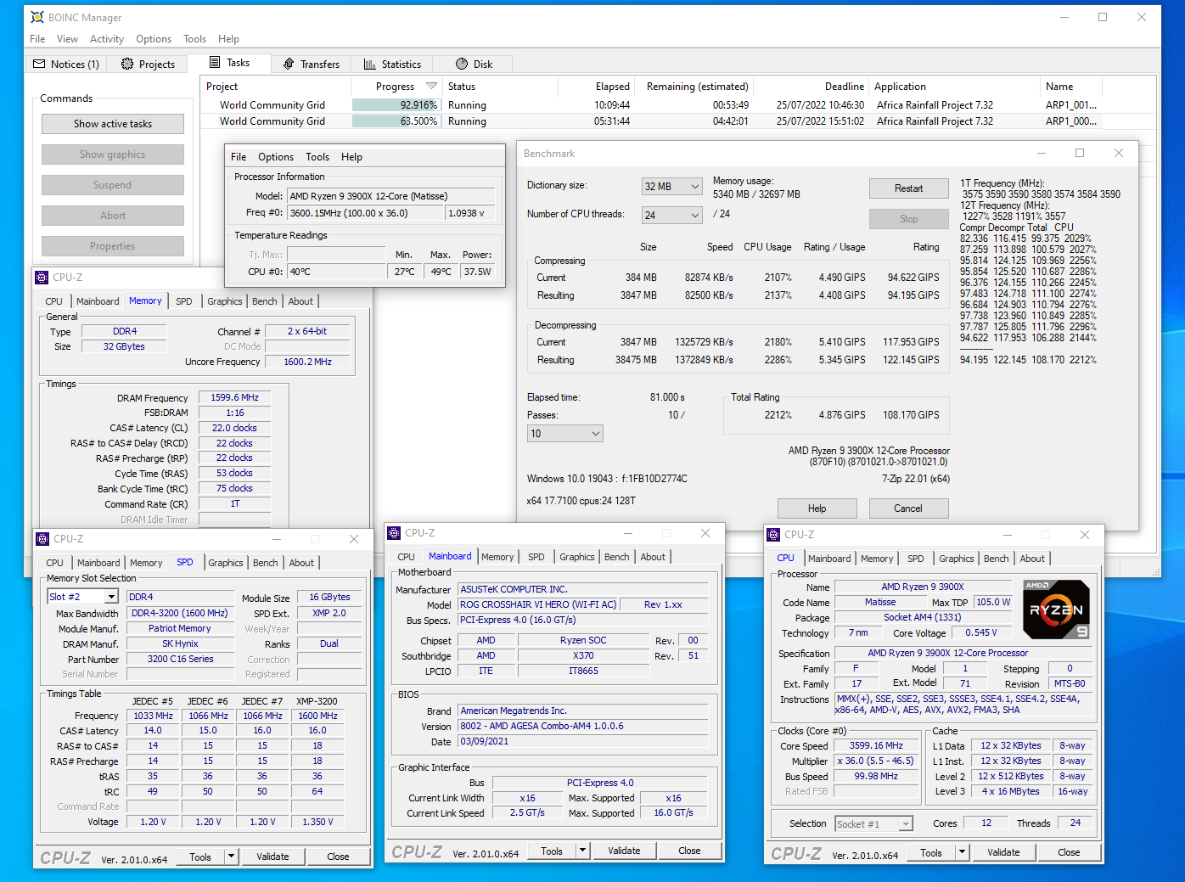
Task: Open Activity menu in BOINC Manager
Action: [x=107, y=39]
